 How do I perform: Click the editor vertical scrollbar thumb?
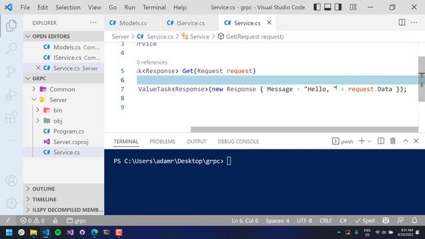coord(422,78)
